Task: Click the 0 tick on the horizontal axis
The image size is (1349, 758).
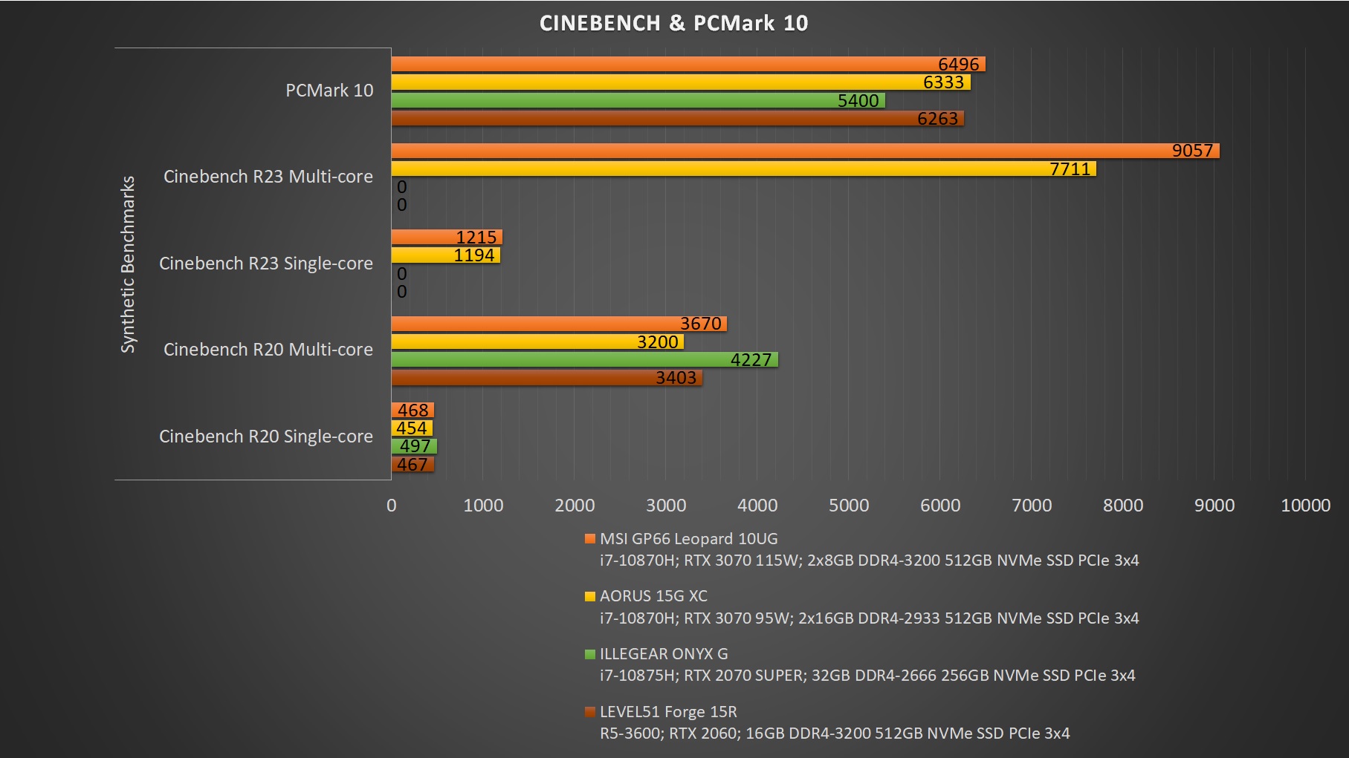Action: pyautogui.click(x=392, y=506)
